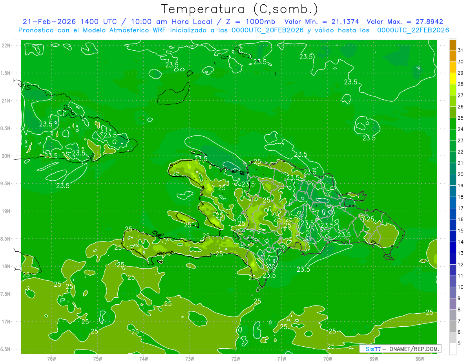The image size is (471, 364).
Task: Click the 20N latitude axis label
Action: [5, 156]
